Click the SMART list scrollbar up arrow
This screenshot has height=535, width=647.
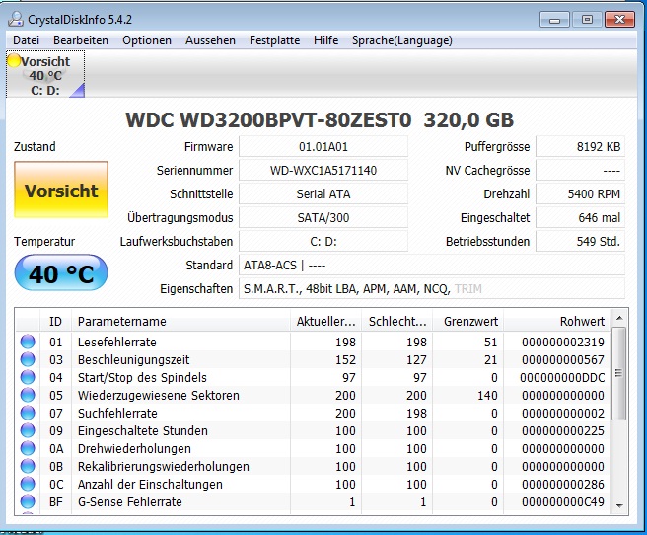tap(619, 318)
